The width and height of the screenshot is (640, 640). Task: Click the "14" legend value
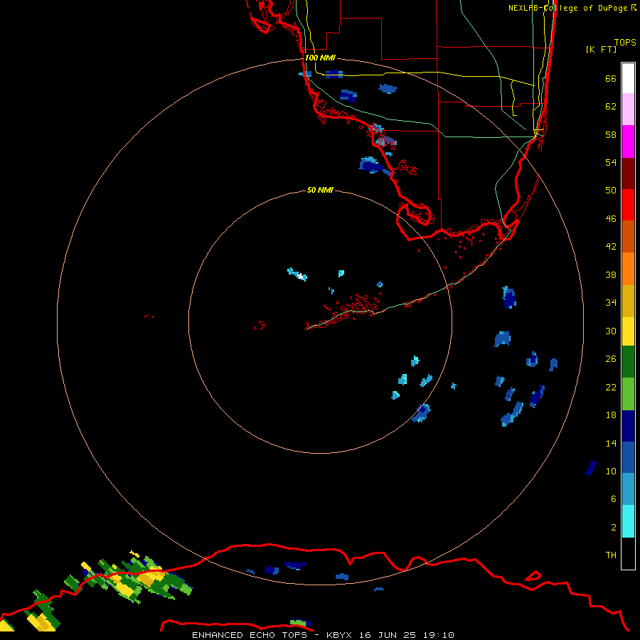point(611,443)
